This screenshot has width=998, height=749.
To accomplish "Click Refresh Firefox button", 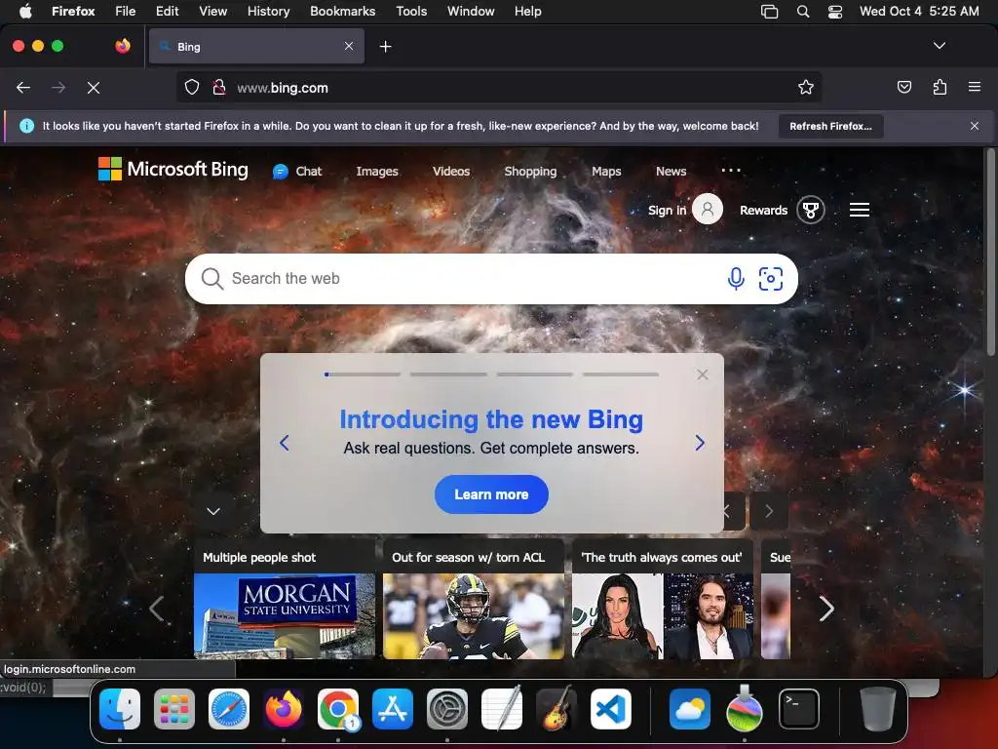I will [830, 126].
